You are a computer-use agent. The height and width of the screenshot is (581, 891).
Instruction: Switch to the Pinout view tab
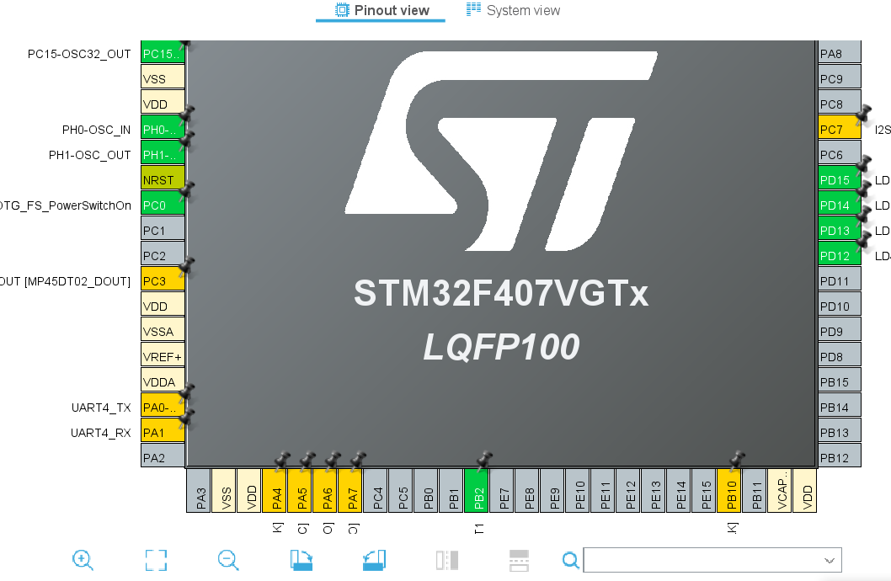point(381,10)
